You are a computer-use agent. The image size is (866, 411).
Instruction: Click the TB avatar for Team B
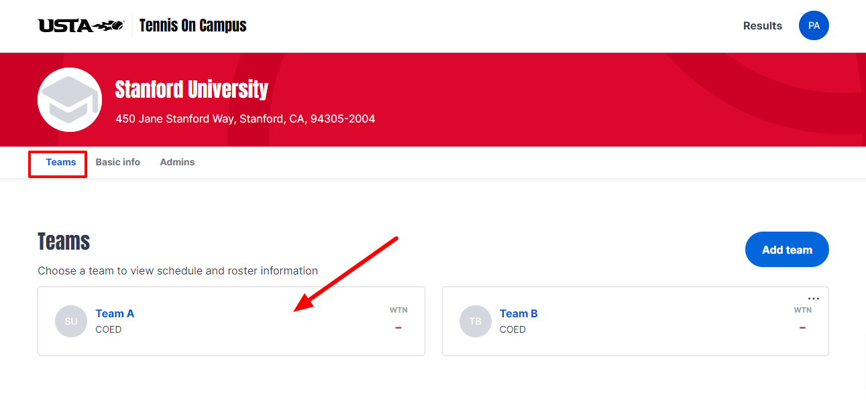476,321
